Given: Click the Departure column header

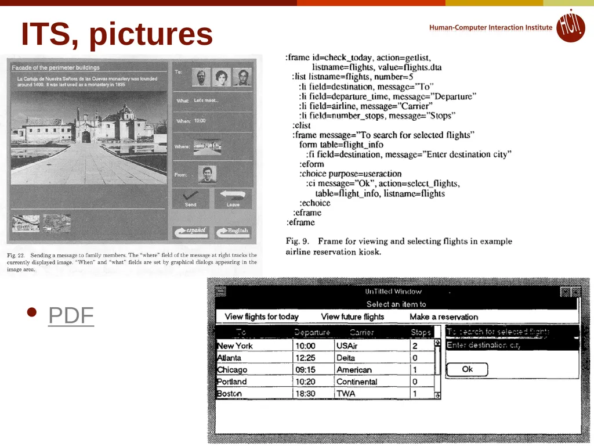Looking at the screenshot, I should [312, 332].
